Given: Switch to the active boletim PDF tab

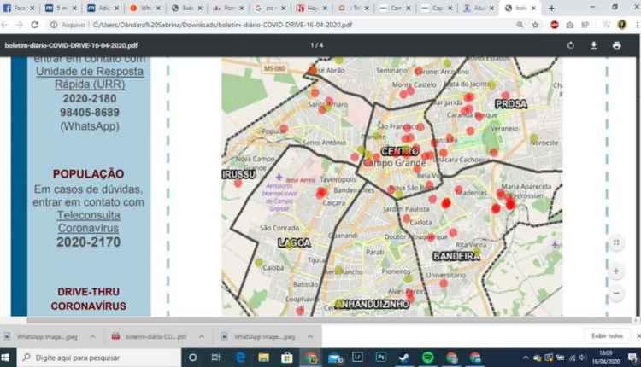Looking at the screenshot, I should (x=520, y=9).
